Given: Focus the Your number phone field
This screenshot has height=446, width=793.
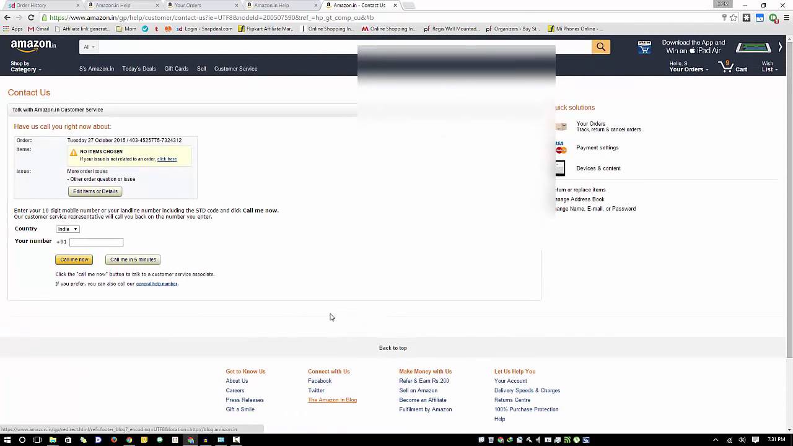Looking at the screenshot, I should [x=97, y=242].
